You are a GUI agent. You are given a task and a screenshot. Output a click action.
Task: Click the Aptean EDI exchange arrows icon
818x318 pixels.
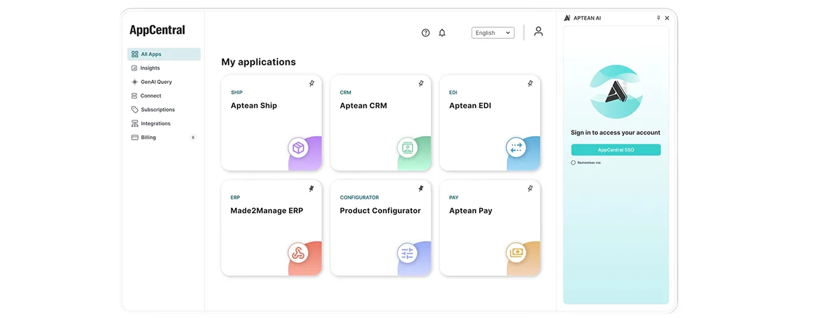(516, 148)
